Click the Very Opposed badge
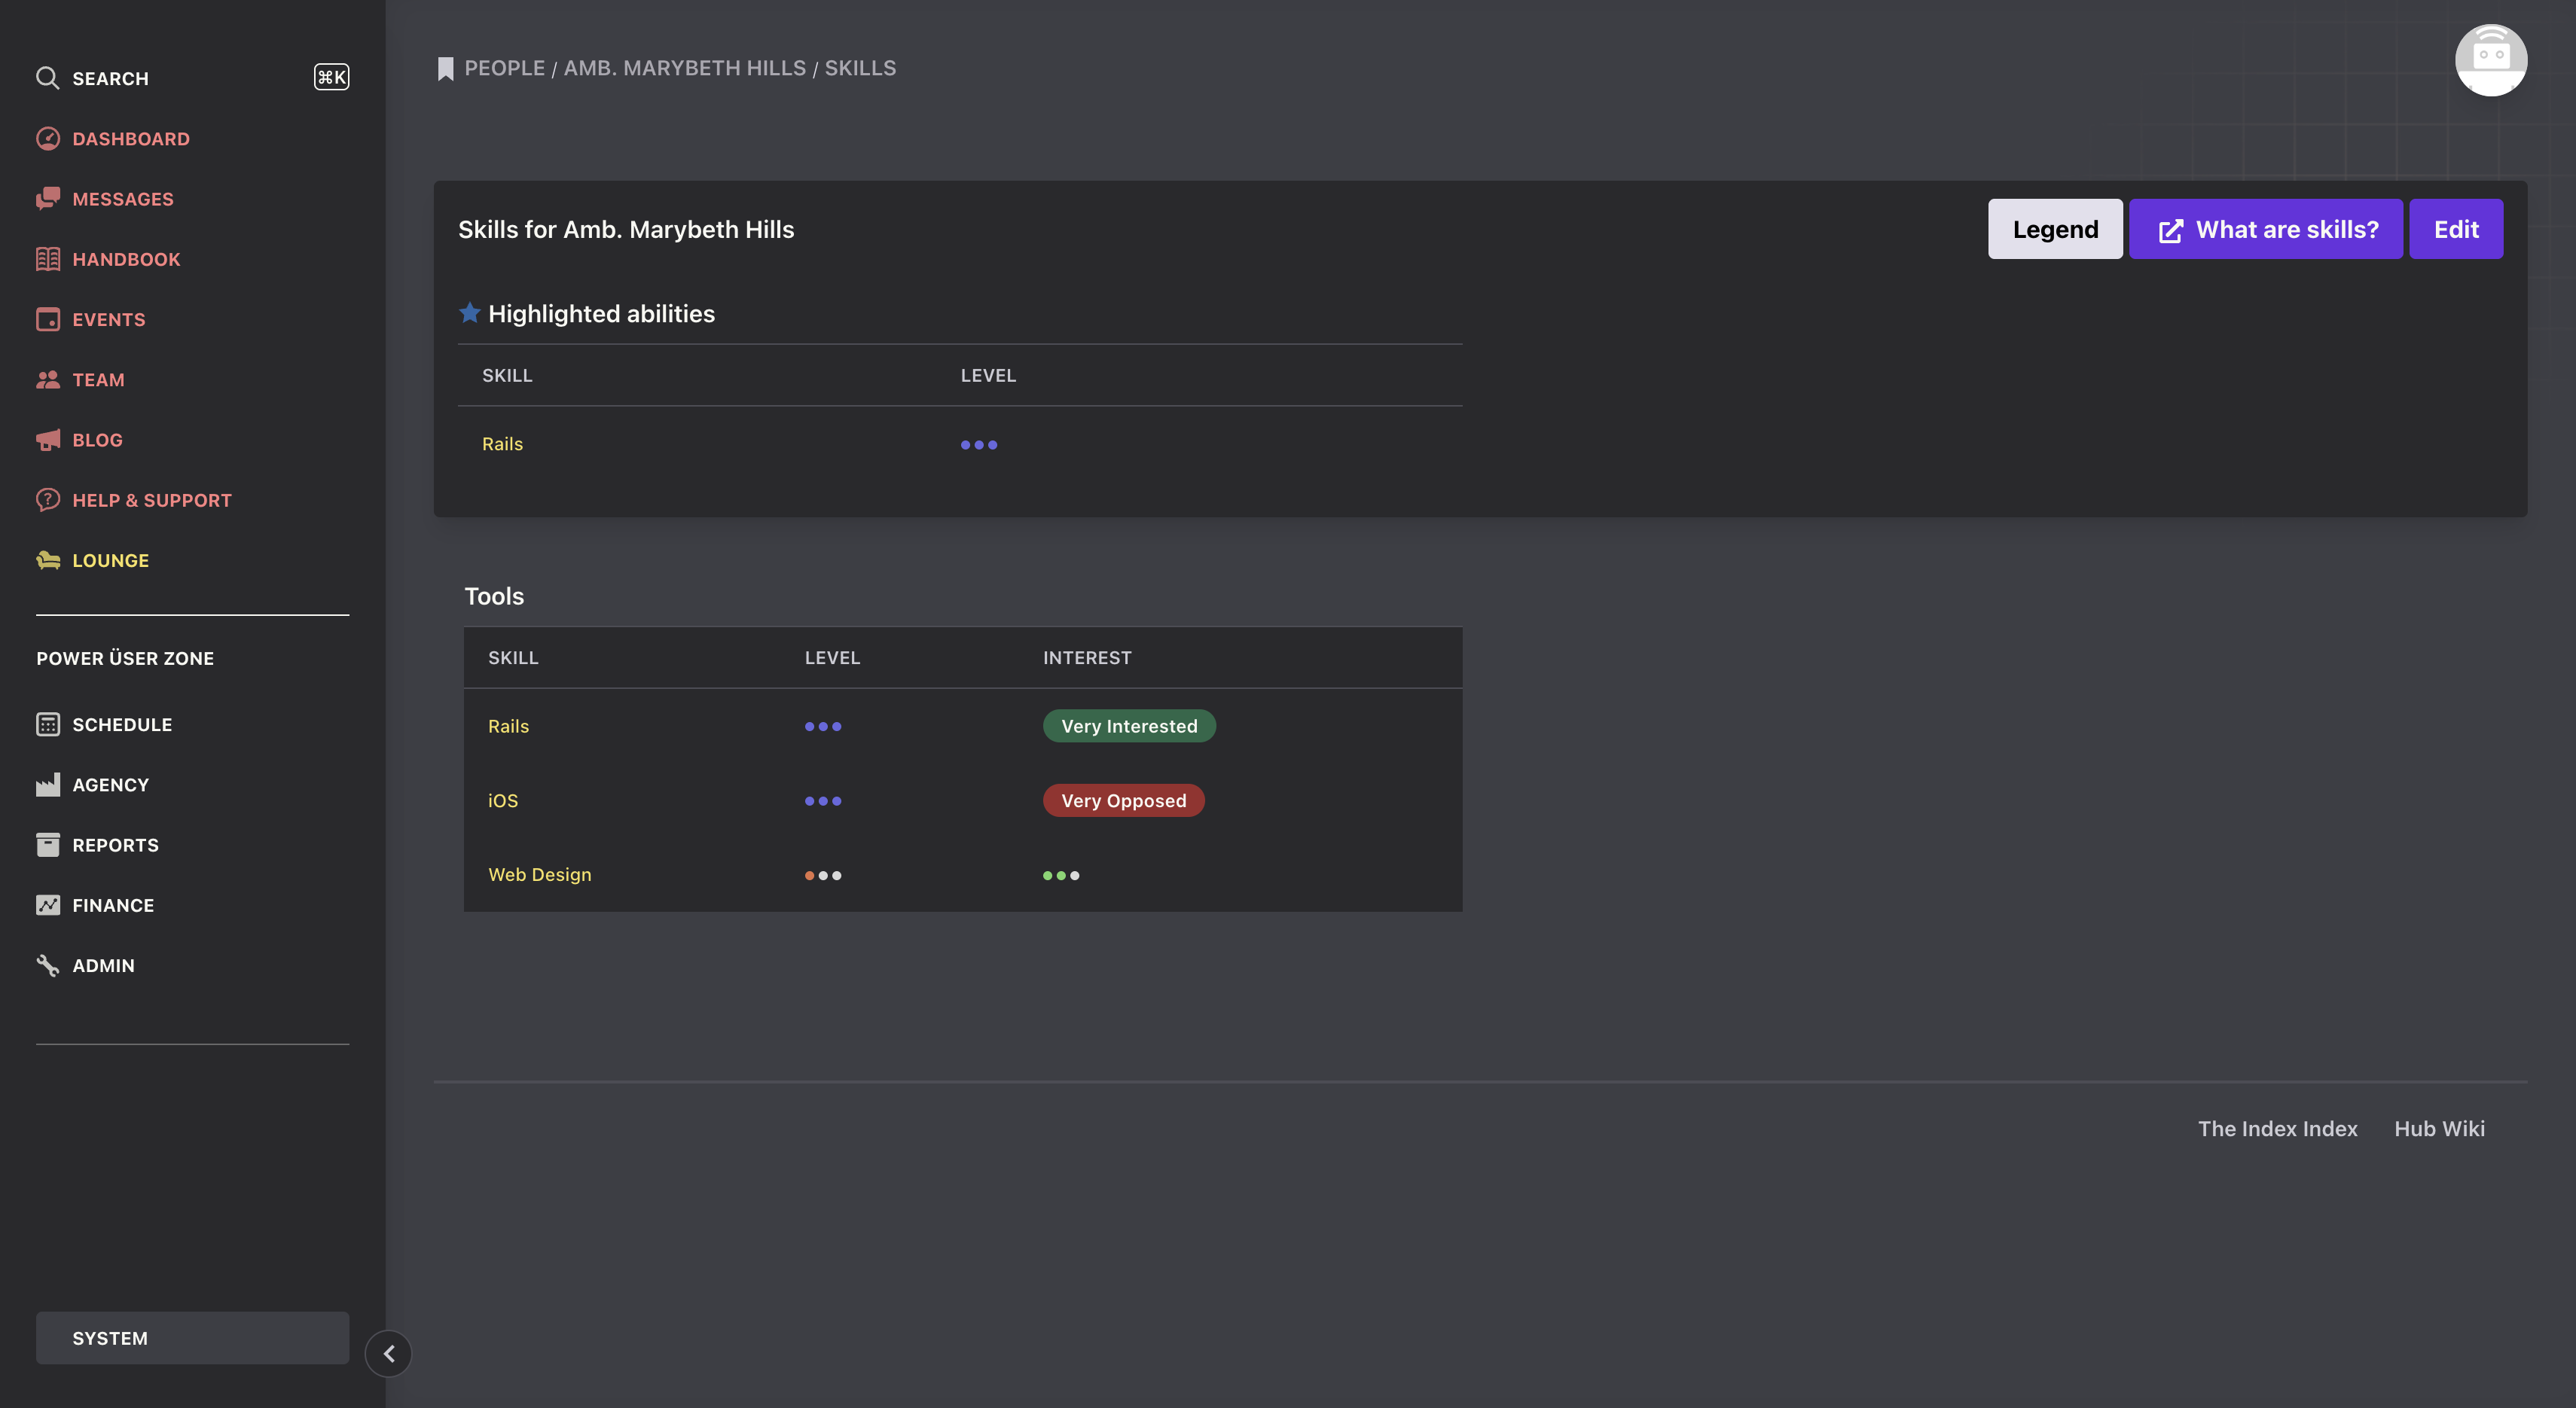This screenshot has width=2576, height=1408. (1124, 800)
